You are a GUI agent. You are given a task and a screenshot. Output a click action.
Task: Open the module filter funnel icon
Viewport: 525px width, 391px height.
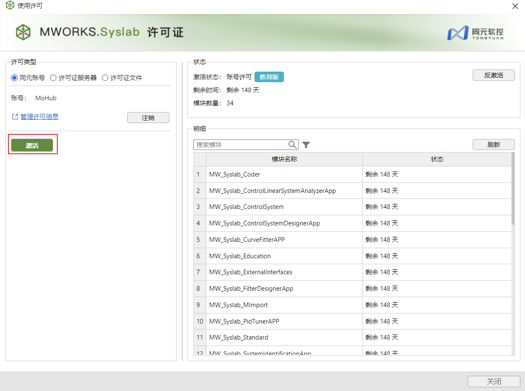point(306,145)
